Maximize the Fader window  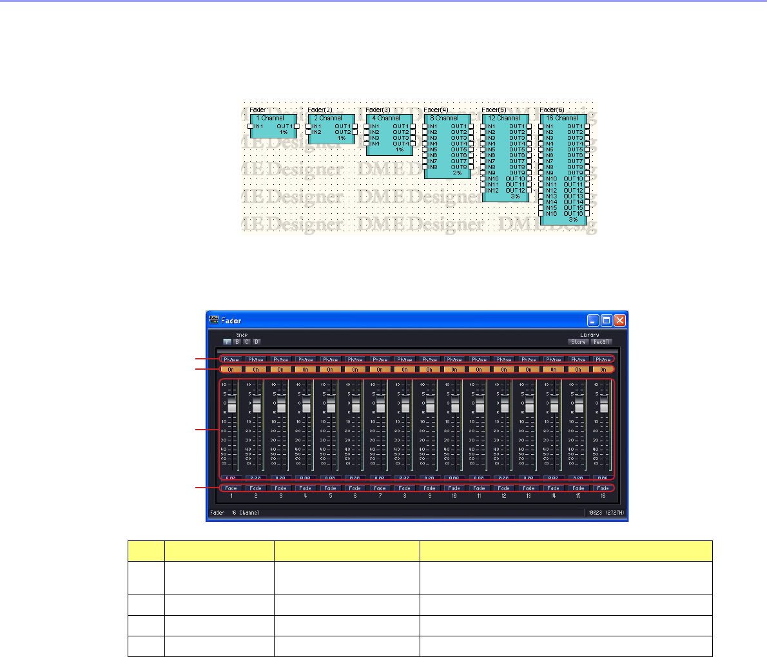pyautogui.click(x=606, y=320)
